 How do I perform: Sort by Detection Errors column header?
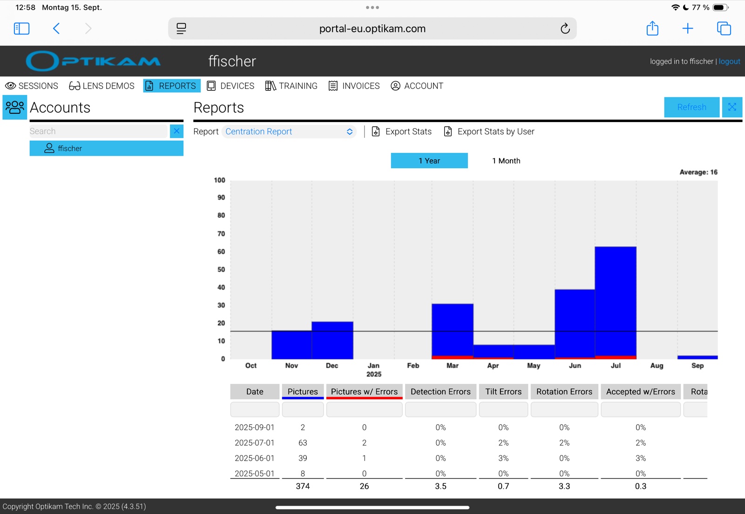pyautogui.click(x=440, y=391)
